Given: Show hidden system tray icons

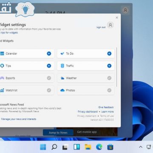Looking at the screenshot, I should point(141,147).
